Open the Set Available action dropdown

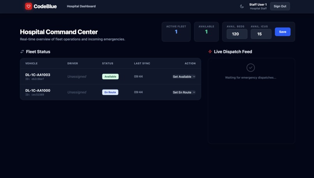pyautogui.click(x=184, y=77)
